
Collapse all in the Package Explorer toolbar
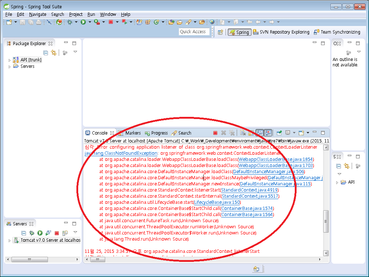coord(46,53)
